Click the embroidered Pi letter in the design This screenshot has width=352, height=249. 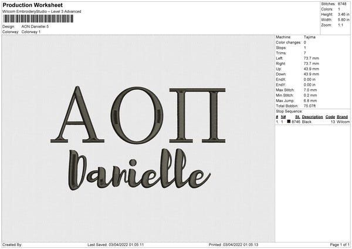[197, 116]
